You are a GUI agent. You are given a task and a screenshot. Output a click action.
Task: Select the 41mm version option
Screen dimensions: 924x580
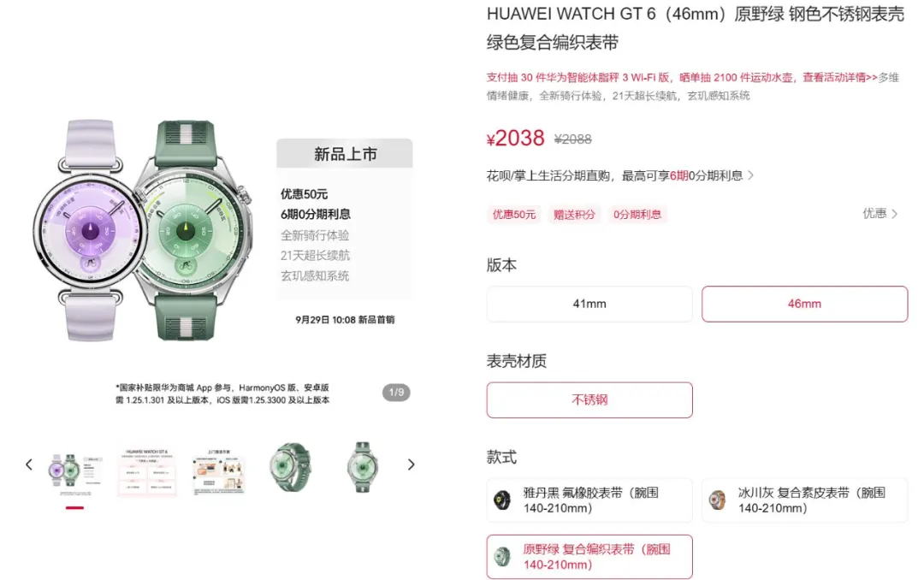589,304
